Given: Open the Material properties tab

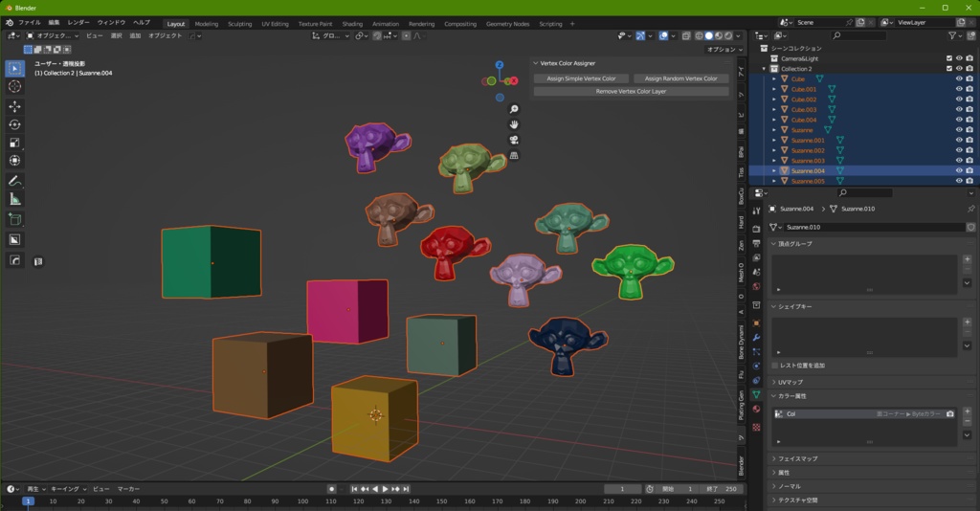Looking at the screenshot, I should click(x=756, y=410).
